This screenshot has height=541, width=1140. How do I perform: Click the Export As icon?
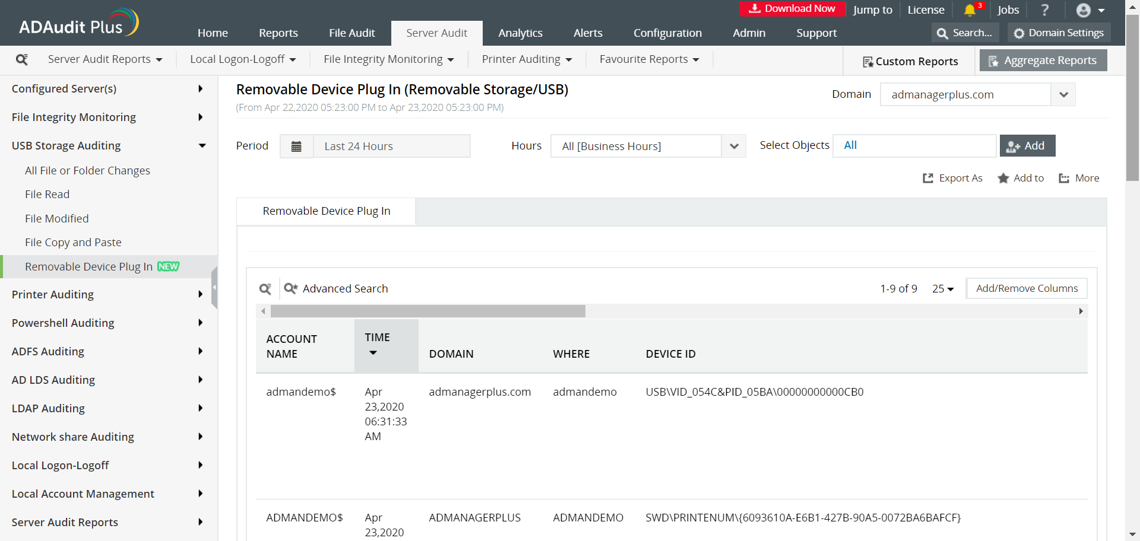pos(928,178)
